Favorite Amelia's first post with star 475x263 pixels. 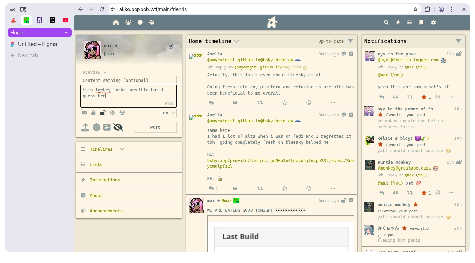tap(284, 103)
